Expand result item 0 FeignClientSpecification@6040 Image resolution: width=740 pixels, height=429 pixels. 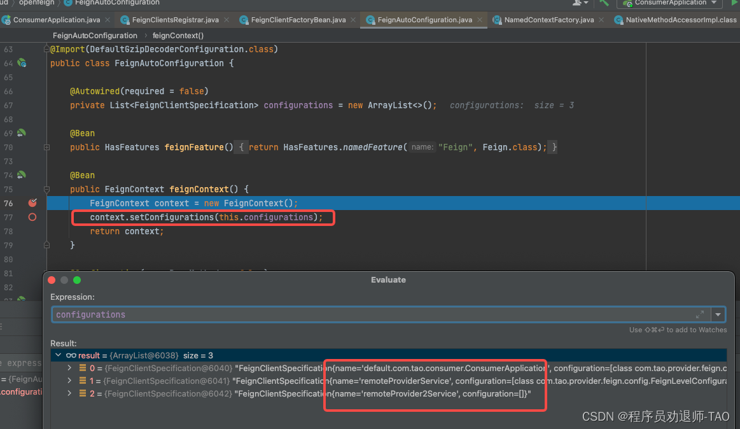[69, 368]
